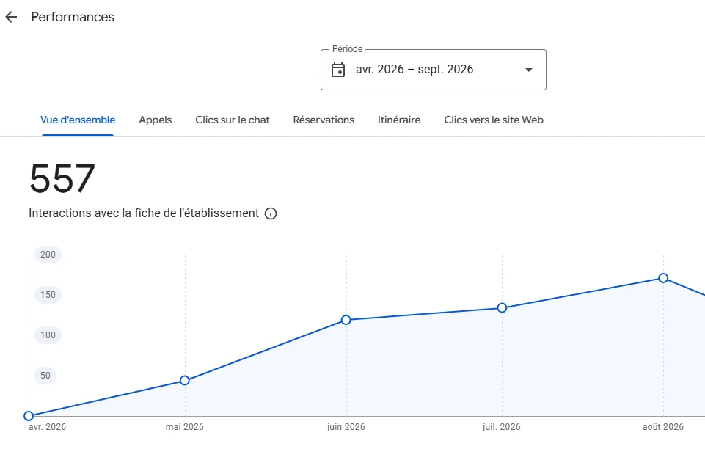
Task: Click the avr. 2026 x-axis label
Action: 47,427
